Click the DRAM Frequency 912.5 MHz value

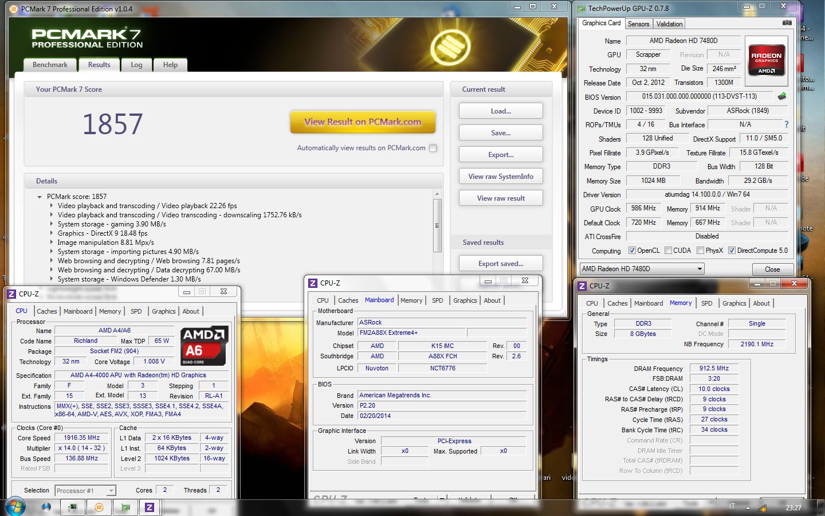point(714,369)
